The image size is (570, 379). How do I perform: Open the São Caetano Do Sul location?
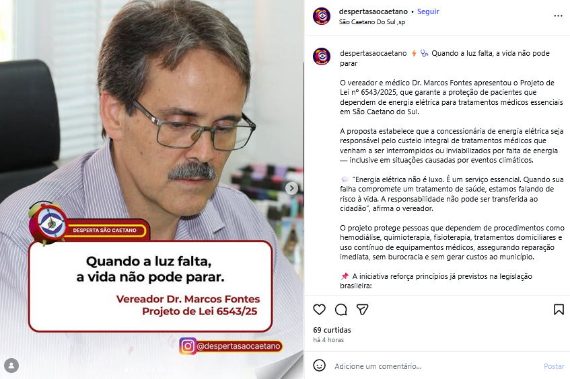tap(372, 22)
